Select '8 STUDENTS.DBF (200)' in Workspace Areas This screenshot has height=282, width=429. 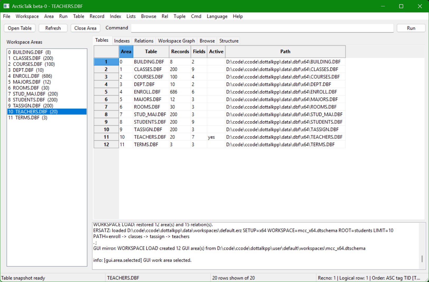tap(47, 100)
